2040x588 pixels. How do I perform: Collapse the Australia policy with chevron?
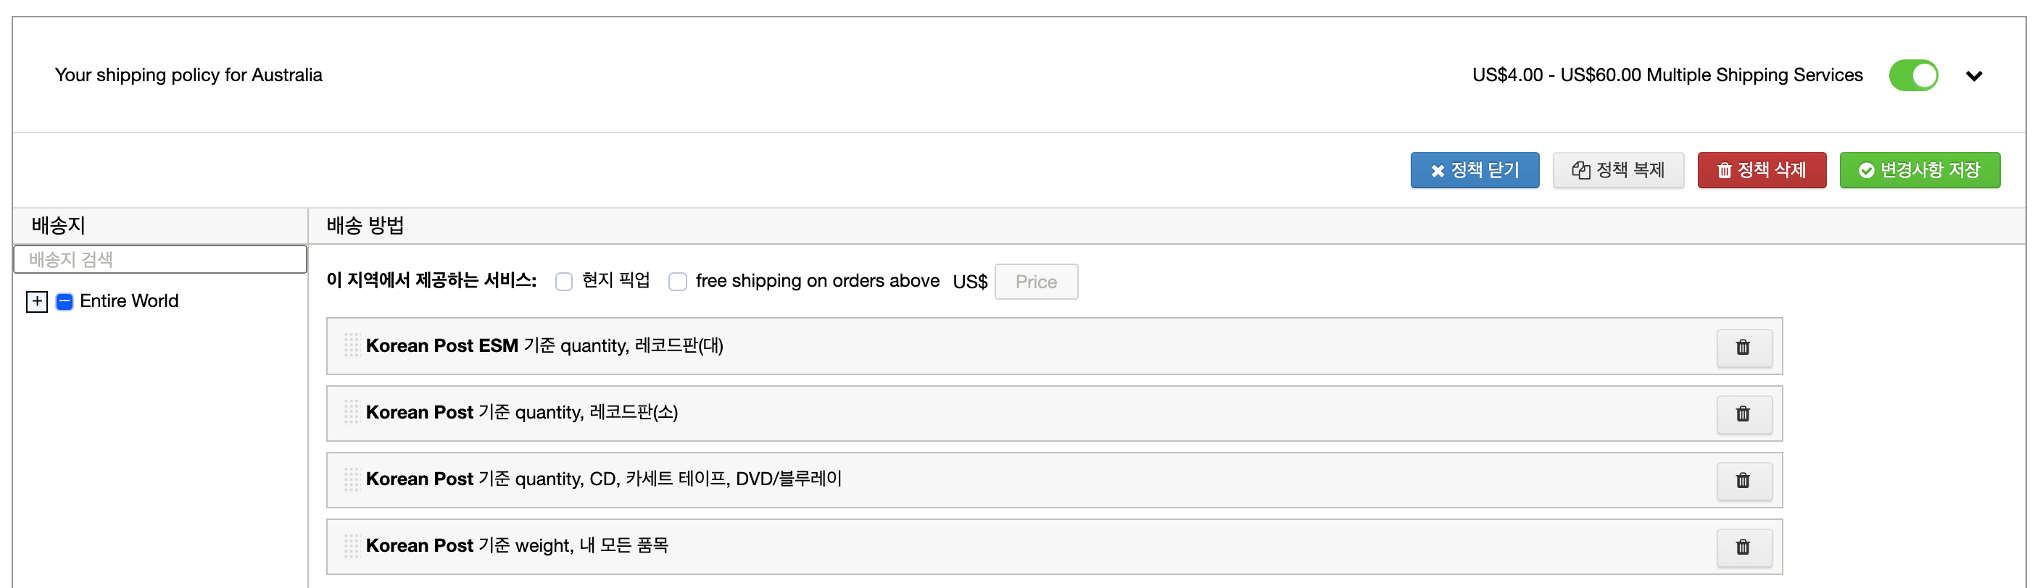point(1974,76)
